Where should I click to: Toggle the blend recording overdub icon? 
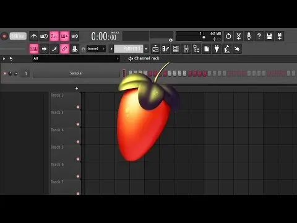click(64, 36)
